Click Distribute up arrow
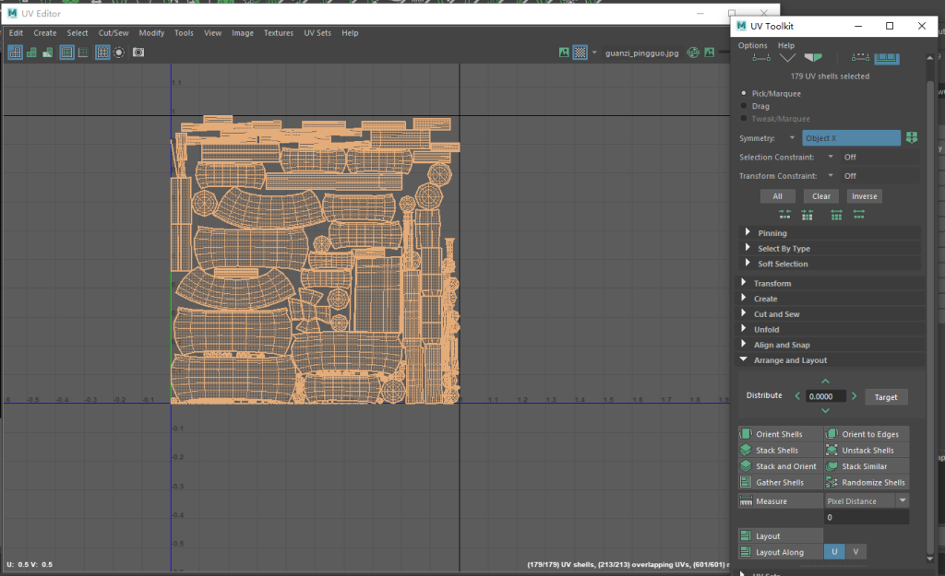 [x=826, y=381]
